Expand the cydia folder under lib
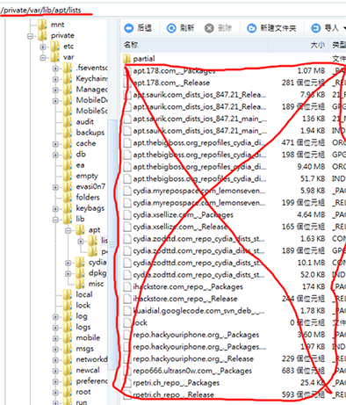This screenshot has height=405, width=346. (x=68, y=263)
